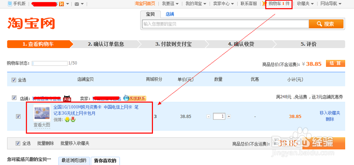Viewport: 354px width, 165px height.
Task: Click the Tmall 天猫 badge icon
Action: click(x=67, y=98)
